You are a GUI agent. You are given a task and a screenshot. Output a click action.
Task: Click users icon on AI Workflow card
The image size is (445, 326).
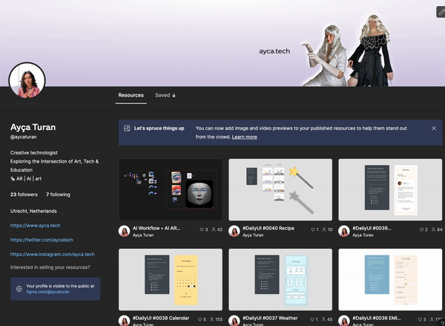click(x=214, y=229)
